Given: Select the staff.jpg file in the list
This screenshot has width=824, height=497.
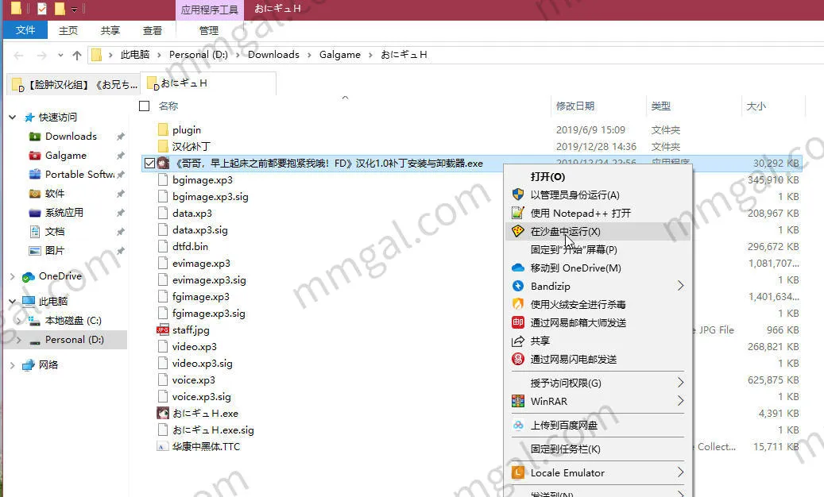Looking at the screenshot, I should [191, 329].
